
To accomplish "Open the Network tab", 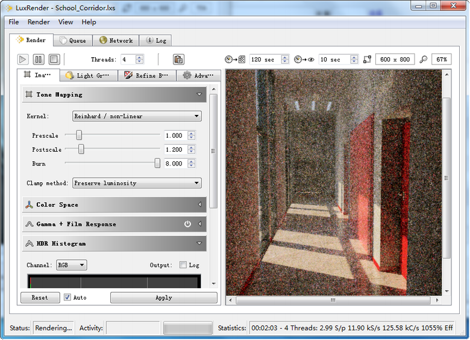I will [116, 40].
